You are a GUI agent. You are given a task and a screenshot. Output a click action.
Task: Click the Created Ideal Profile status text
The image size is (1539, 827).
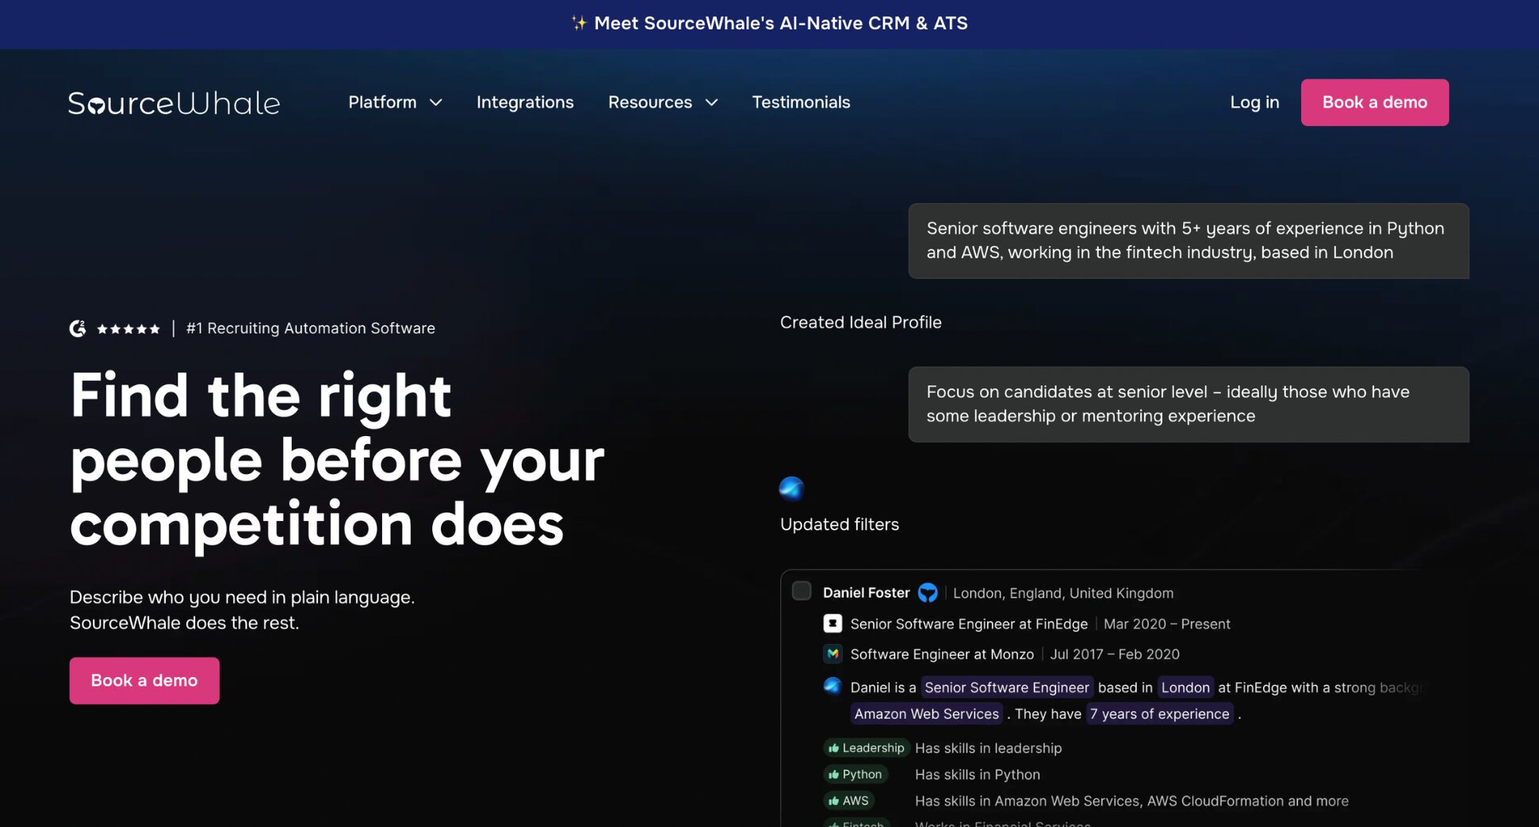860,322
